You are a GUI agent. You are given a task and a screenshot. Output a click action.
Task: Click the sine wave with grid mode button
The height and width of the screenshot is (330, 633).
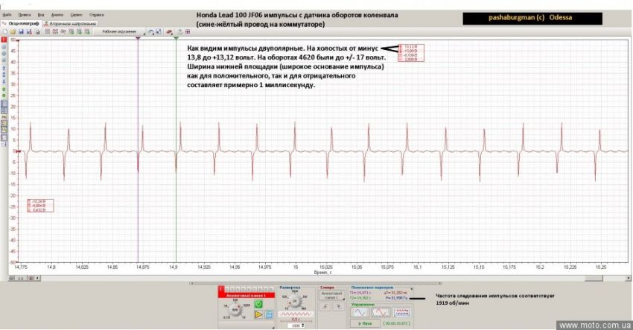point(381,312)
